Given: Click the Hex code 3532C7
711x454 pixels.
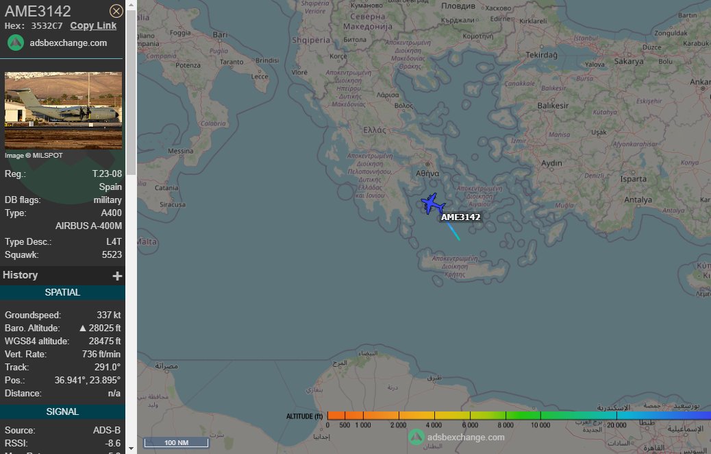Looking at the screenshot, I should (47, 26).
